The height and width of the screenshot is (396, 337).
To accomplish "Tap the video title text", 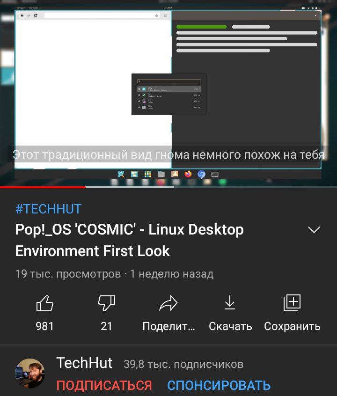I will [x=129, y=240].
